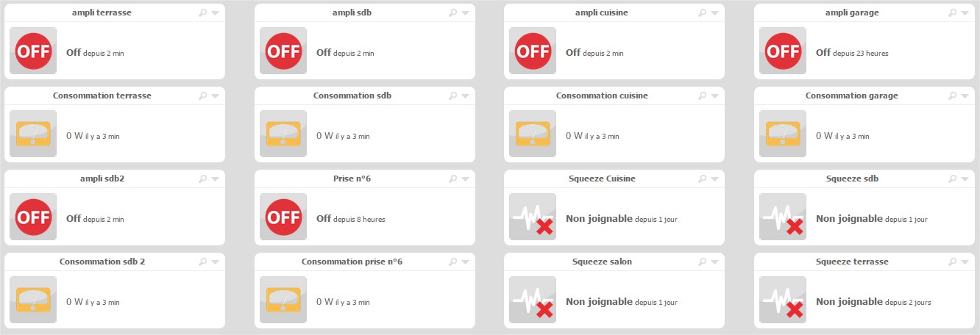Click the 0 W reading under Consommation cuisine
The height and width of the screenshot is (335, 980).
coord(575,135)
